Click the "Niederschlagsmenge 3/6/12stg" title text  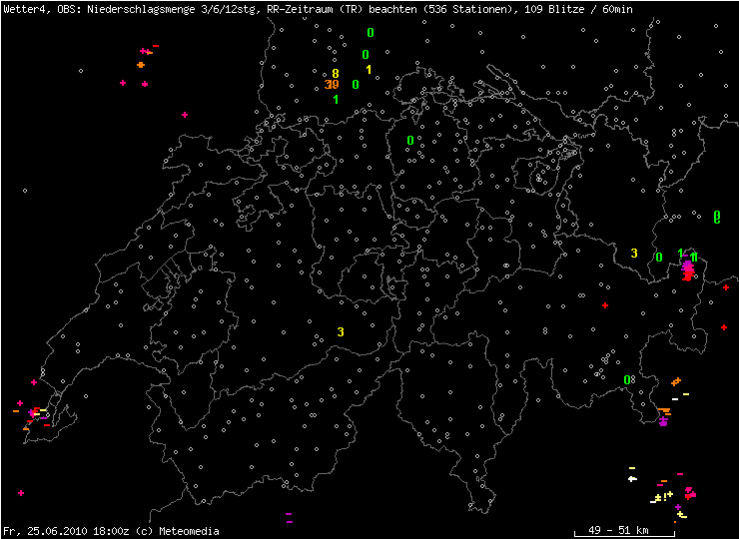pos(168,9)
